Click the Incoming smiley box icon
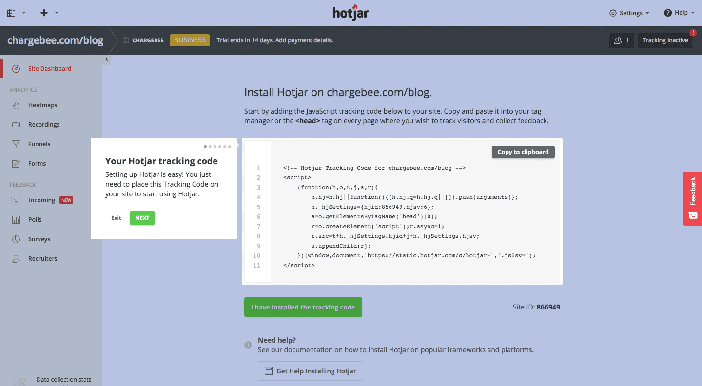 [16, 200]
